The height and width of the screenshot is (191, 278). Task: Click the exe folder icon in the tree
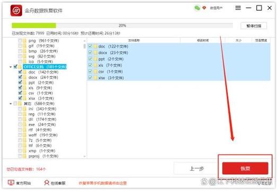tap(24, 124)
